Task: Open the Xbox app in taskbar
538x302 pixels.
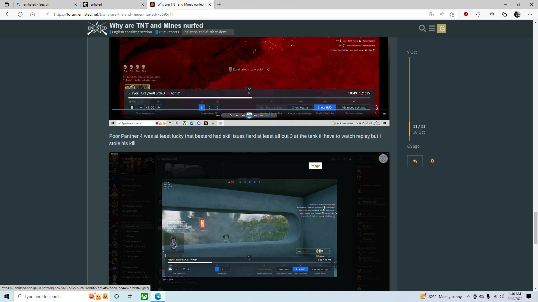Action: (x=144, y=296)
